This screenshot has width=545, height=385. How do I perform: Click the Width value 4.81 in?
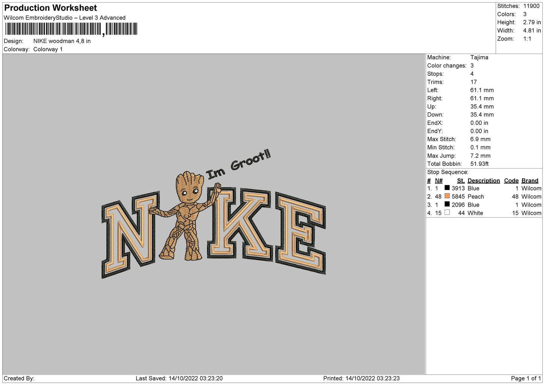tap(532, 31)
